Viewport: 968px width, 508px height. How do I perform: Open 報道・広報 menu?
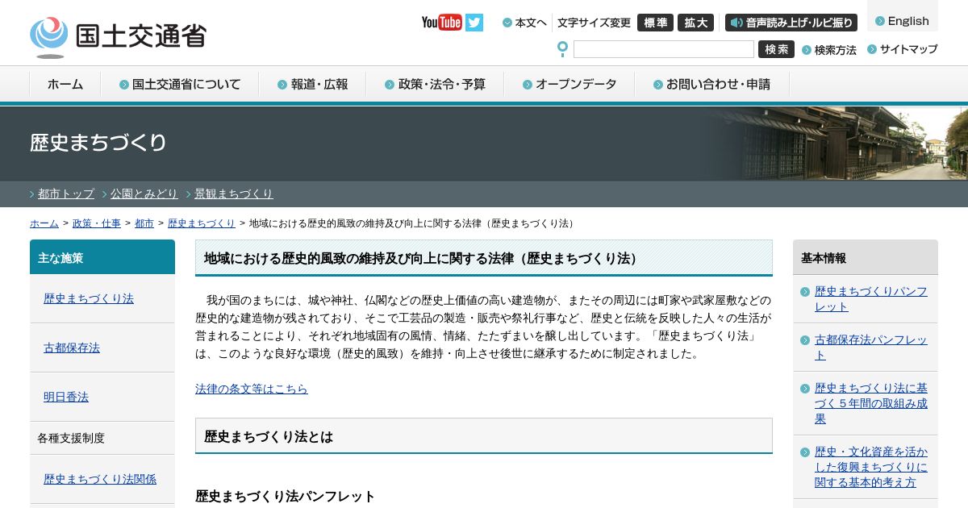pos(312,84)
